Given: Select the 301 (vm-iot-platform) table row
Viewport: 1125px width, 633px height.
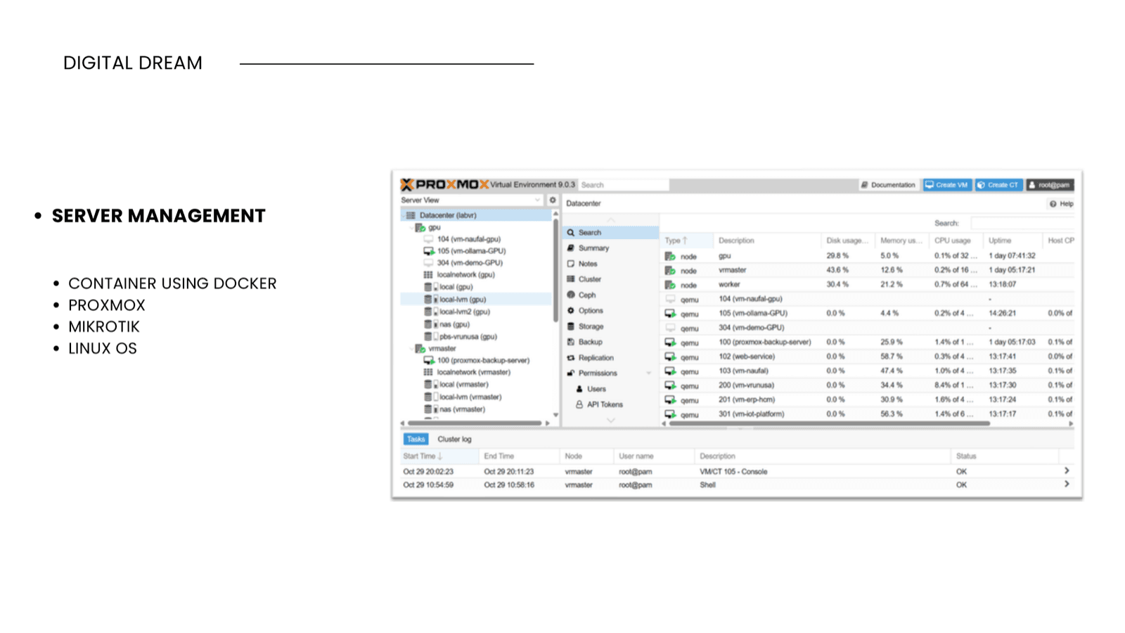Looking at the screenshot, I should tap(868, 414).
